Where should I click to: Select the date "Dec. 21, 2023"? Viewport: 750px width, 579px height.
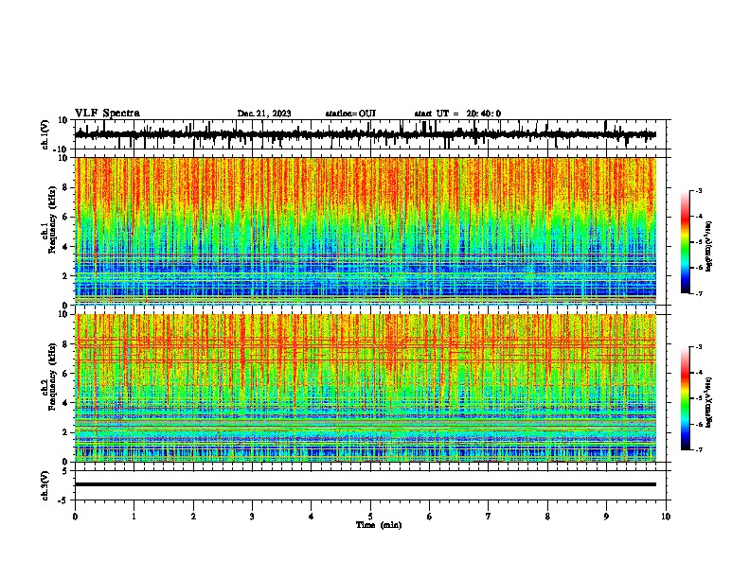264,114
